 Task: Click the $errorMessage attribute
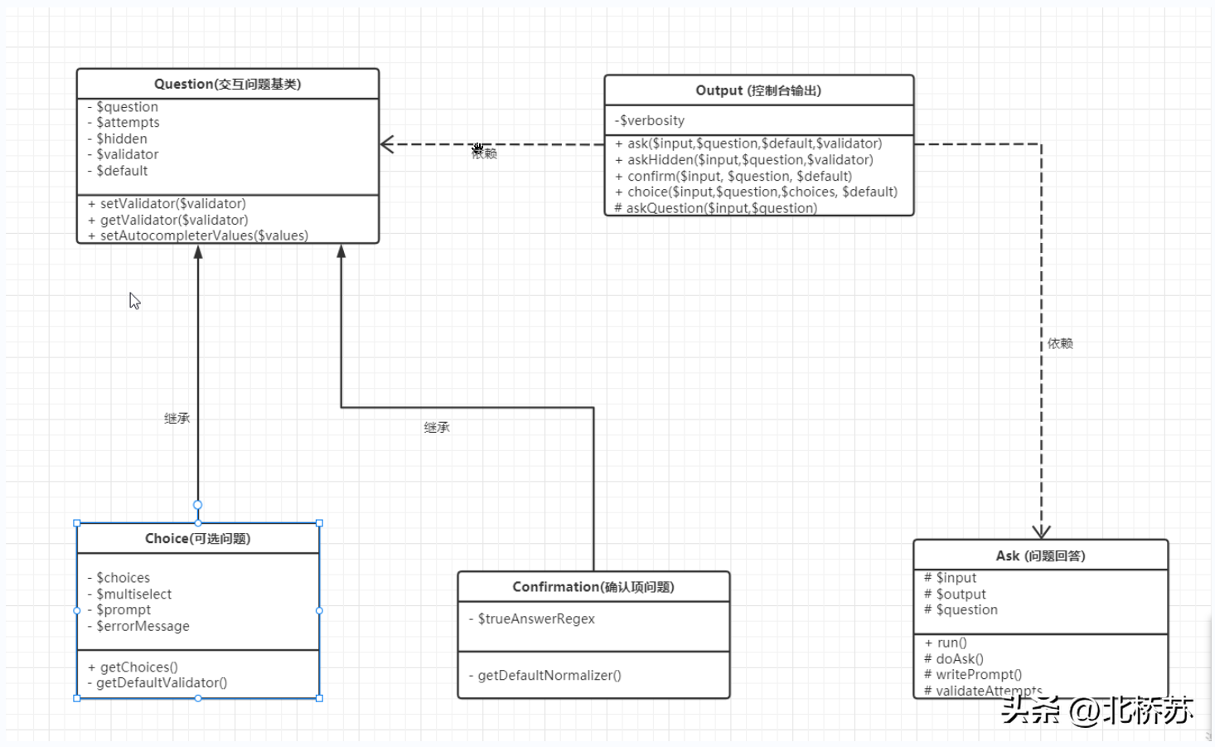(x=138, y=626)
